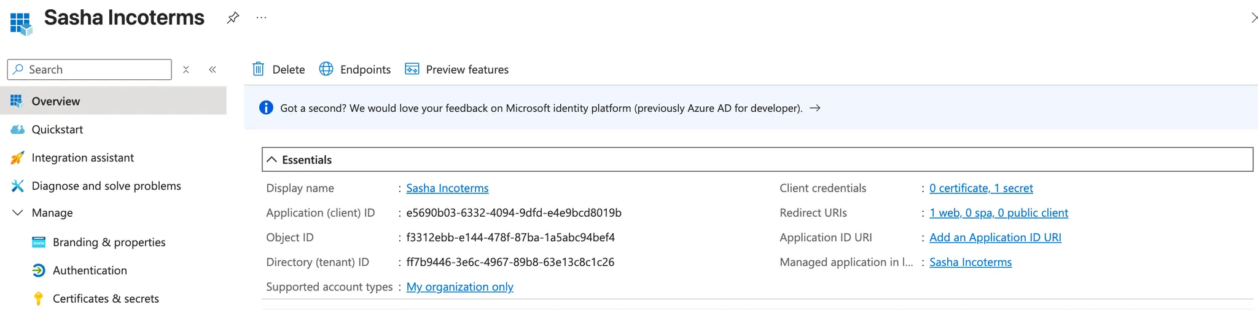Click the search magnifier icon
This screenshot has height=310, width=1258.
point(18,69)
